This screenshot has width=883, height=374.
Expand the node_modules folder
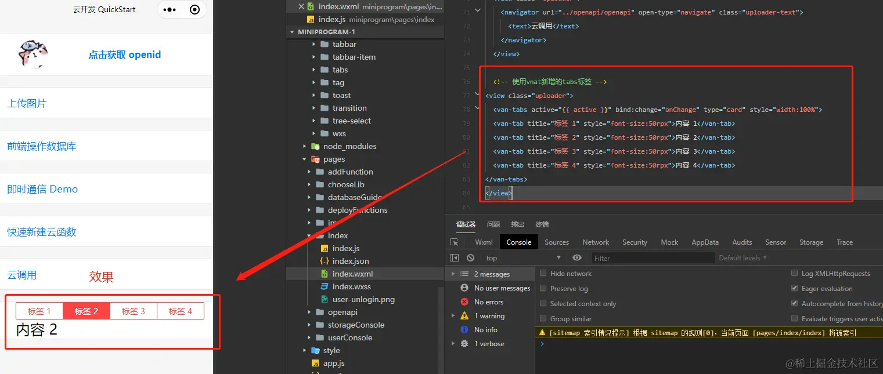305,146
